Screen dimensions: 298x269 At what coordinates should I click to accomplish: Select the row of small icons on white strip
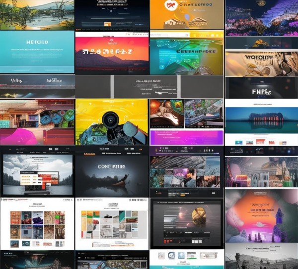[x=186, y=256]
